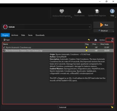This screenshot has width=117, height=111.
Task: Clear the filter with the broom icon
Action: tap(112, 107)
